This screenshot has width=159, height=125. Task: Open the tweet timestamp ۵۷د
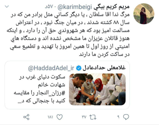[x=49, y=7]
